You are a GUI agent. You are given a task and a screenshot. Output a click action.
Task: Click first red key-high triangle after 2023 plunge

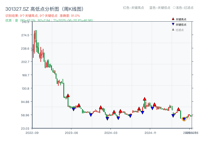tap(68, 95)
